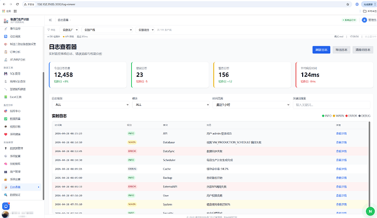This screenshot has height=218, width=377.
Task: Select the highlighted 日志查看 sidebar item
Action: (x=22, y=187)
